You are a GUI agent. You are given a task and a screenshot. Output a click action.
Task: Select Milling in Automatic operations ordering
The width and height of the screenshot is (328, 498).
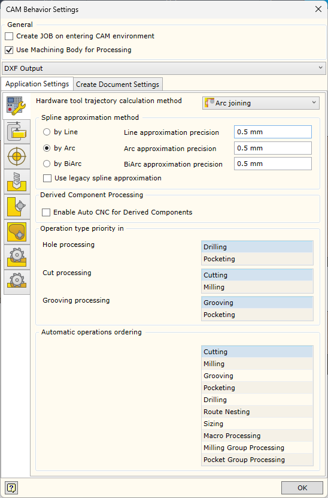257,364
